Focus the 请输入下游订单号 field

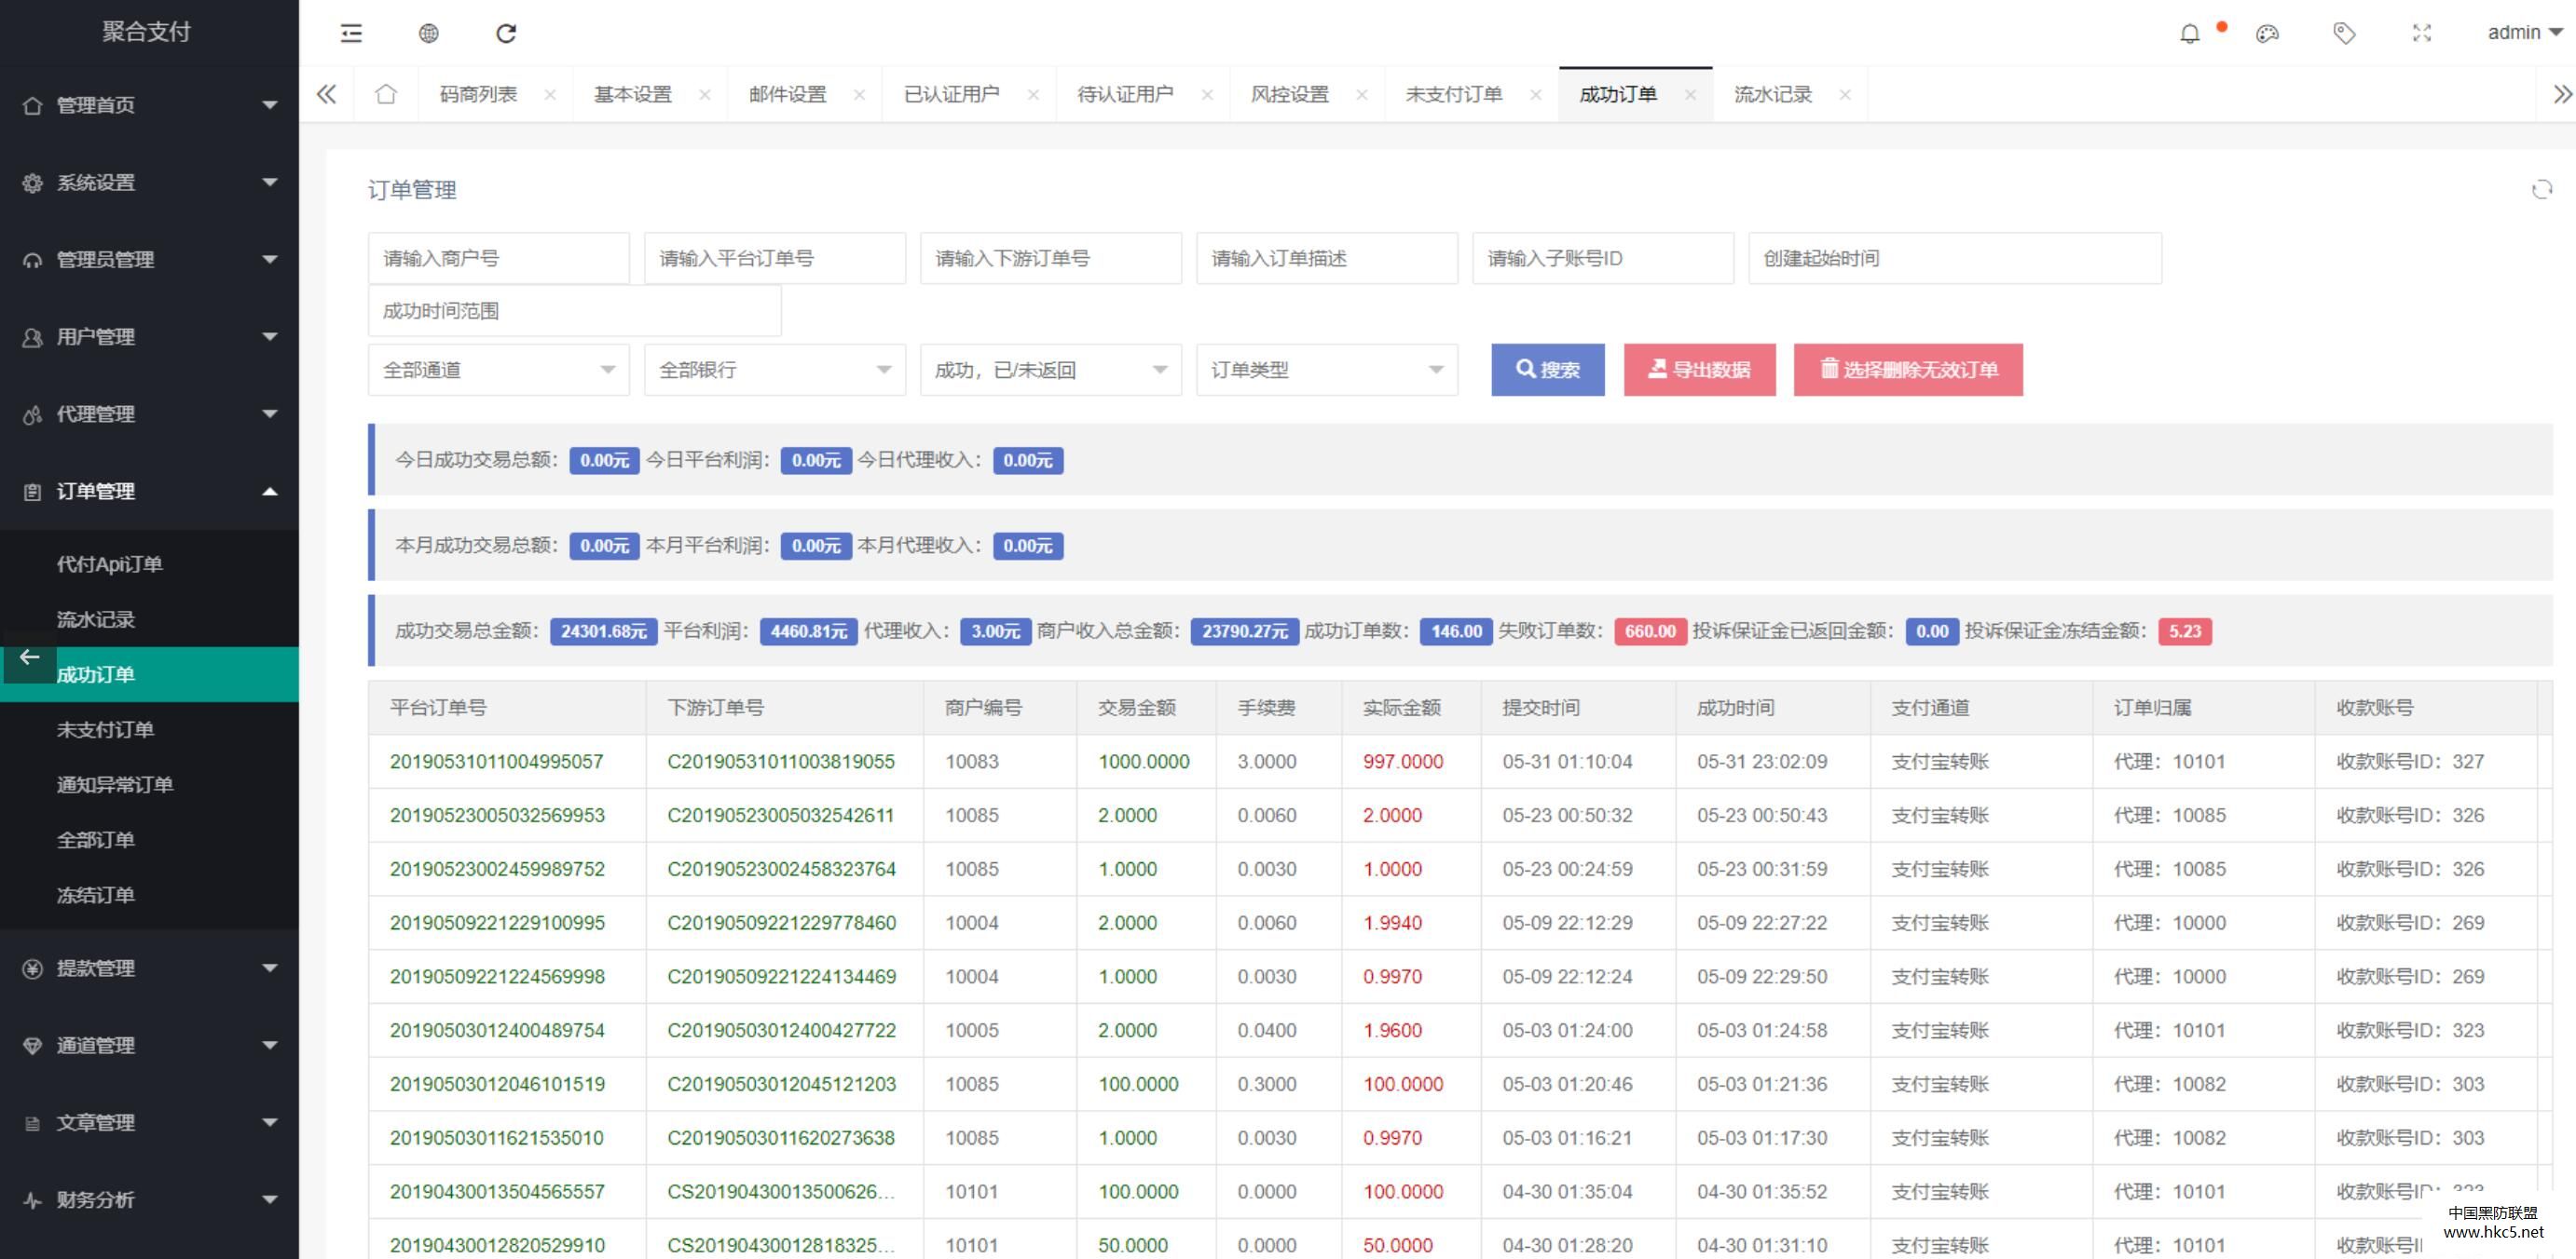coord(1050,258)
